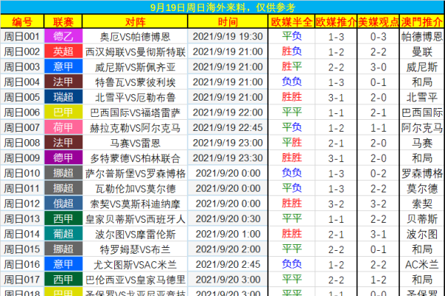The image size is (445, 296).
Task: Select match cell 特罗姆瑟VS布兰
Action: (x=135, y=249)
